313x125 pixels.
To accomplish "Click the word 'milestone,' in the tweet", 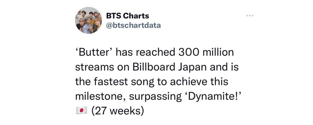I will pyautogui.click(x=100, y=97).
